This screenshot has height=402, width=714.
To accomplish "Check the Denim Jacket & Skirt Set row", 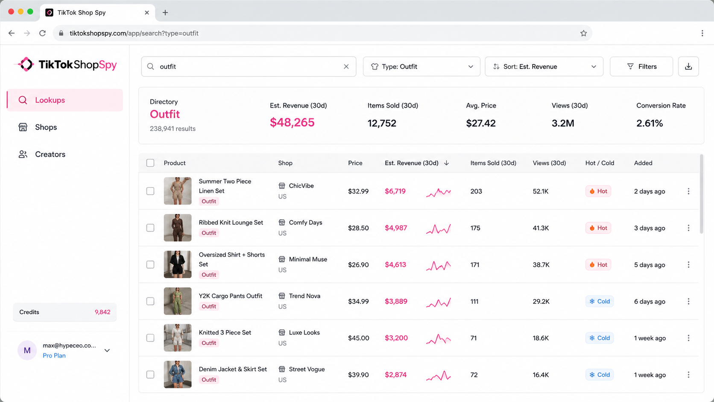I will click(150, 375).
